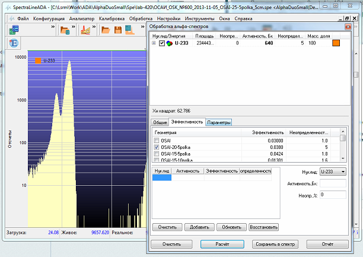Expand overflow chevron after report icon
Image resolution: width=363 pixels, height=257 pixels.
pos(142,27)
